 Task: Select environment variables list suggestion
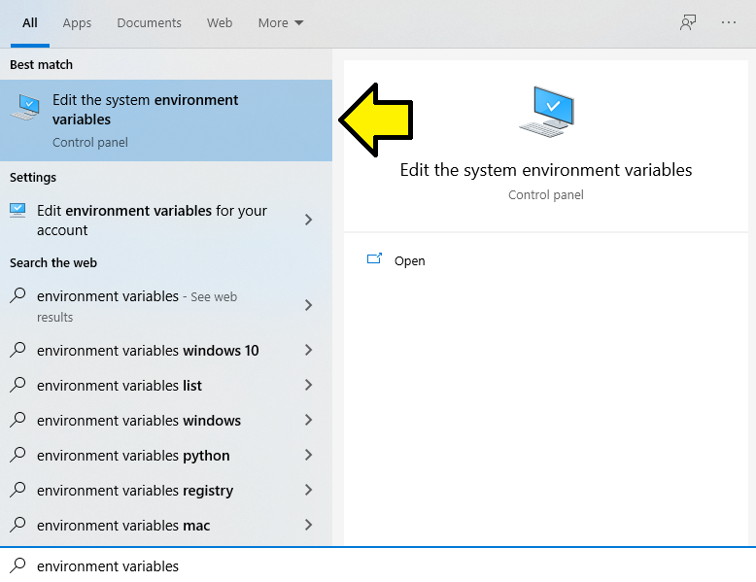[166, 386]
